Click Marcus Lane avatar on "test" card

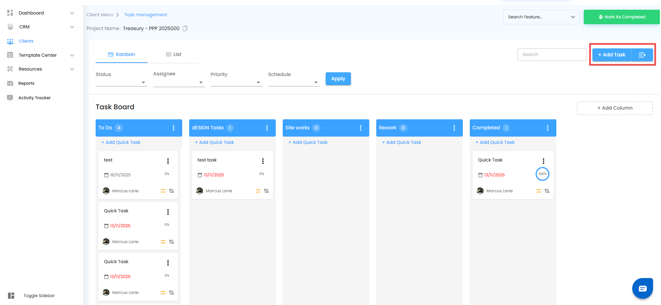point(106,191)
